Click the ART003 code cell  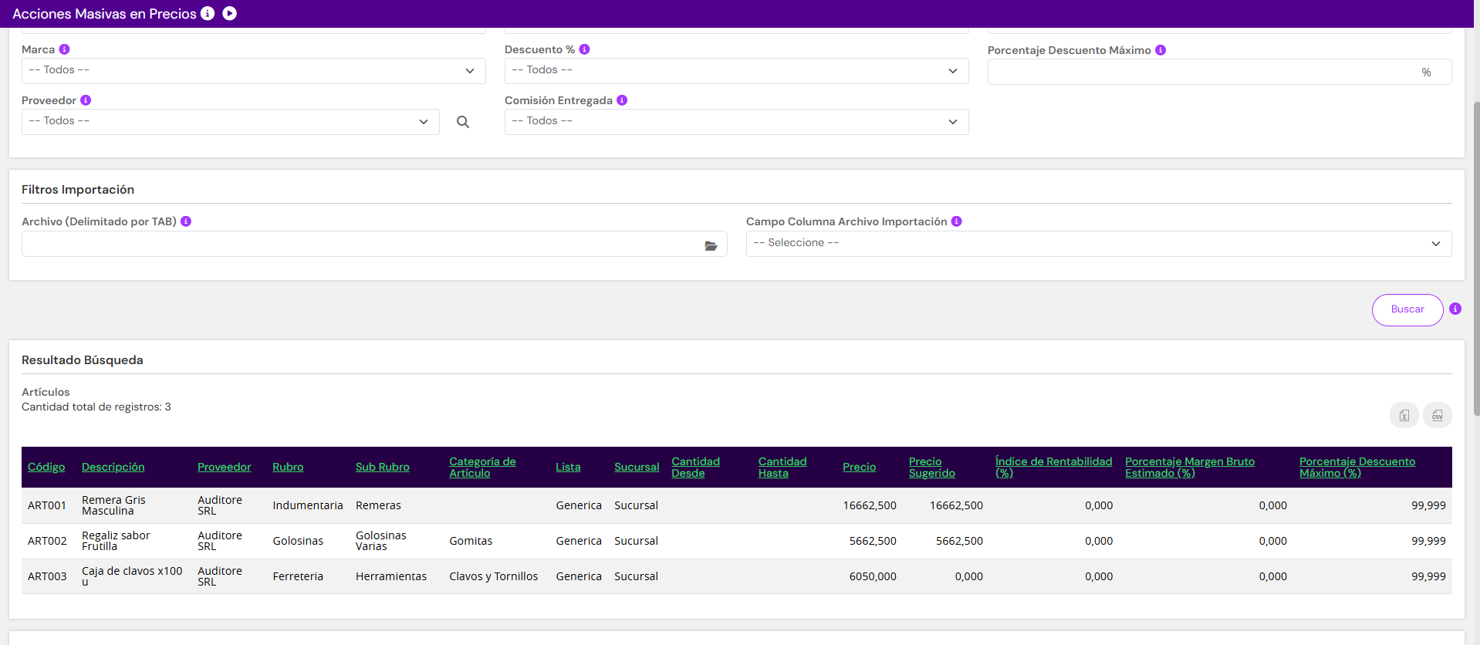pyautogui.click(x=47, y=576)
